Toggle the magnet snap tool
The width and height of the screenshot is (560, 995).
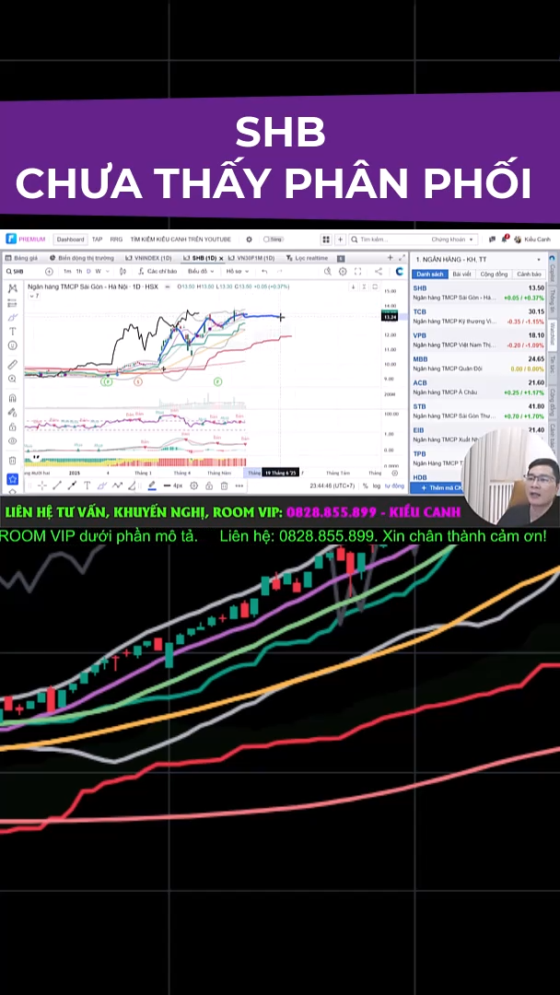pyautogui.click(x=13, y=398)
